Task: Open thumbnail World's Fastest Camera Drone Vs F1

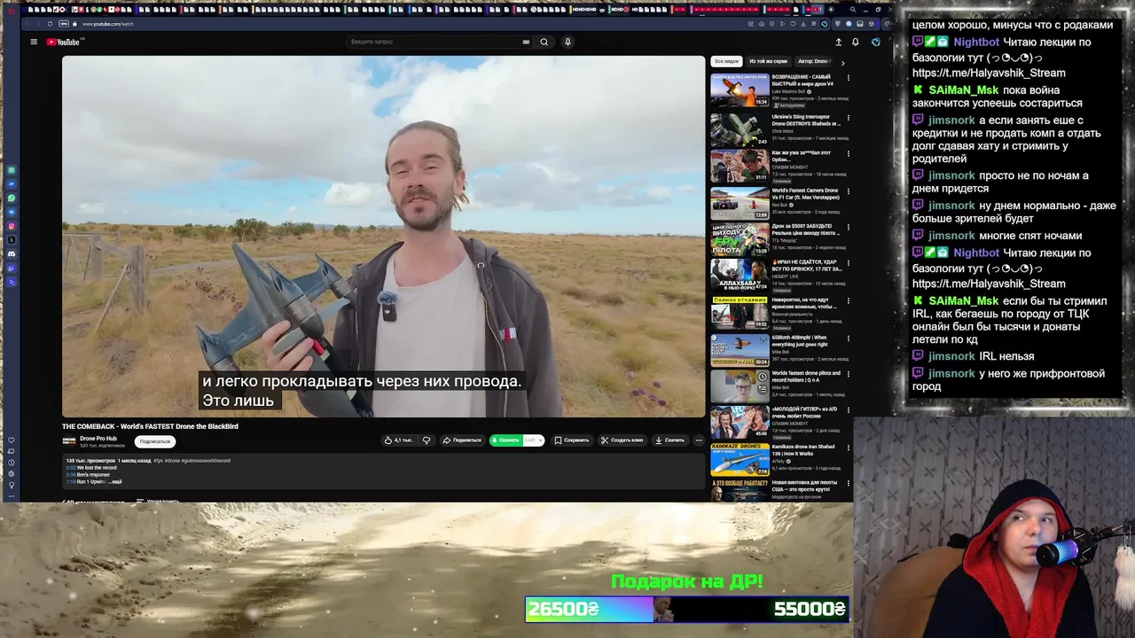Action: [740, 203]
